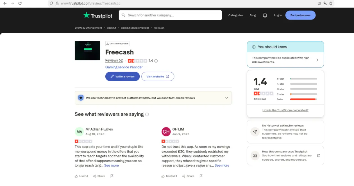Click the padlock site security icon
Image resolution: width=354 pixels, height=186 pixels.
57,3
